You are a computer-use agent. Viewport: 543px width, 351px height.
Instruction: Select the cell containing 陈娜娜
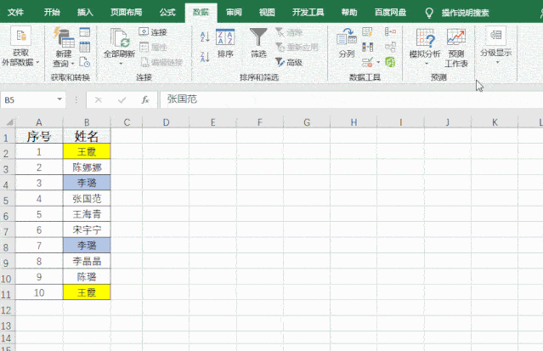pyautogui.click(x=87, y=167)
